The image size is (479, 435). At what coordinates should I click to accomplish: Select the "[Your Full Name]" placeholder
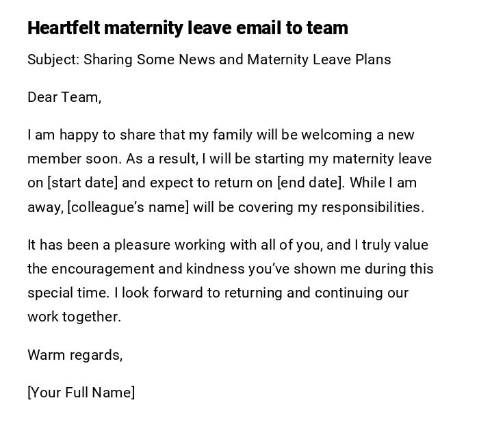tap(81, 393)
